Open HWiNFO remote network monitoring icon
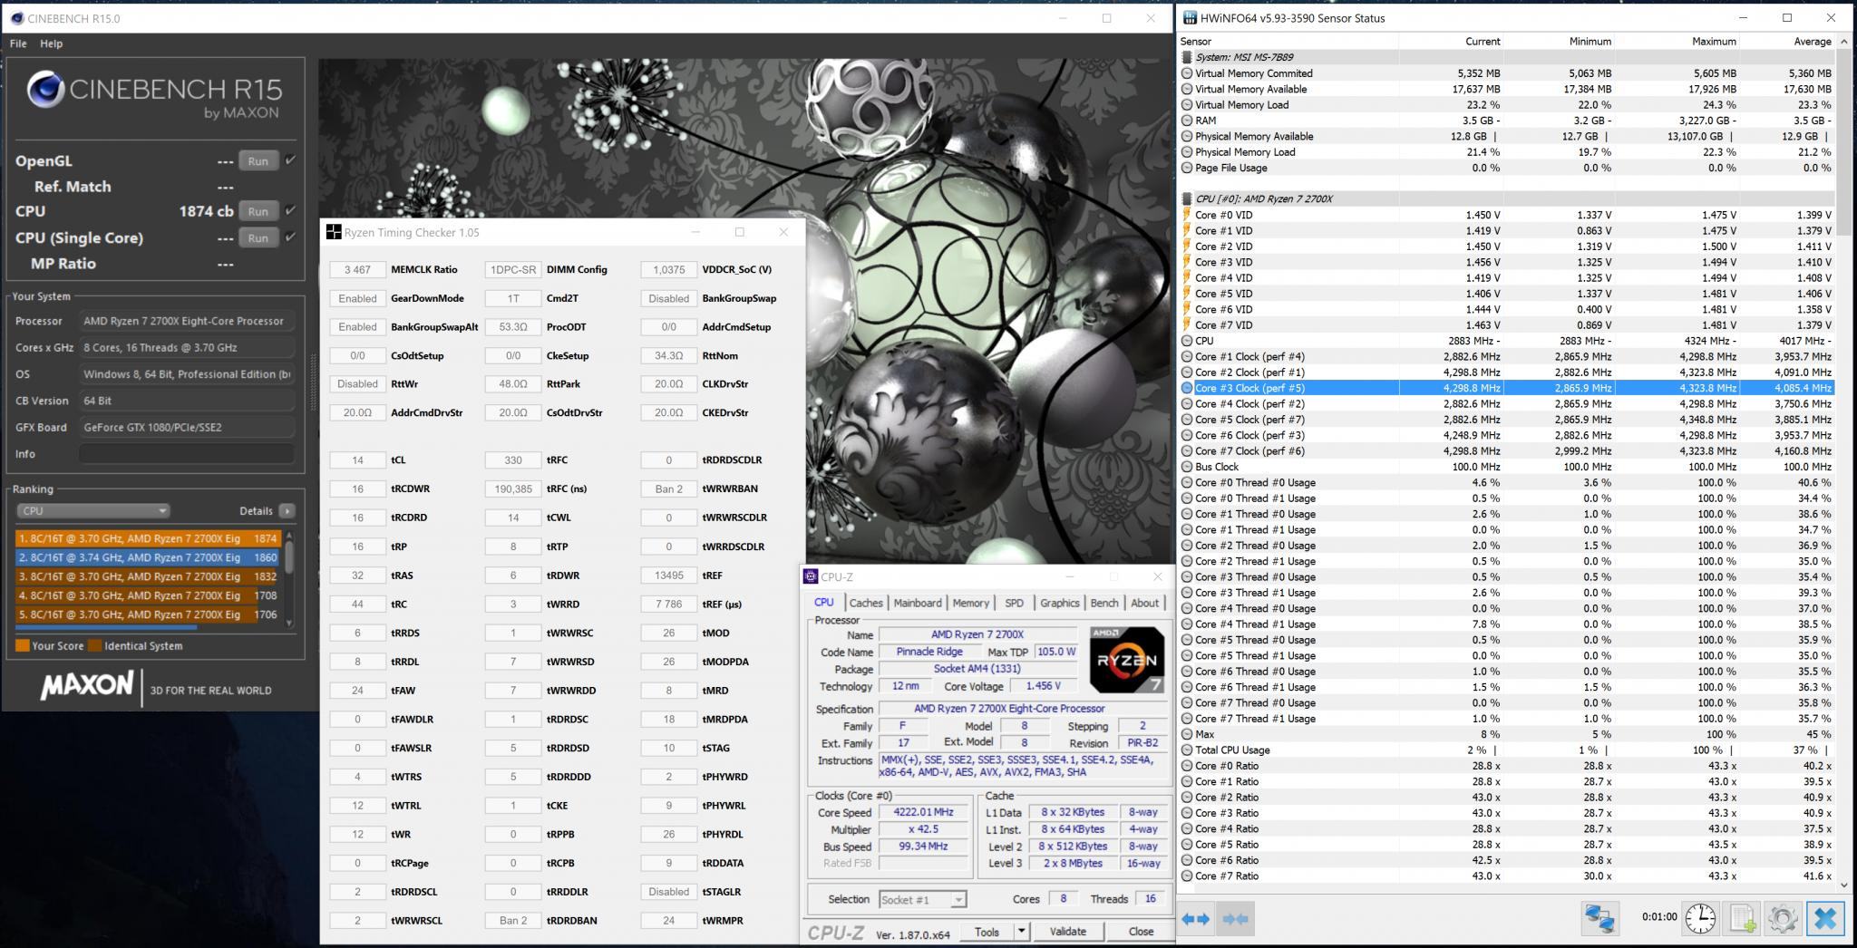This screenshot has height=948, width=1857. [1600, 918]
